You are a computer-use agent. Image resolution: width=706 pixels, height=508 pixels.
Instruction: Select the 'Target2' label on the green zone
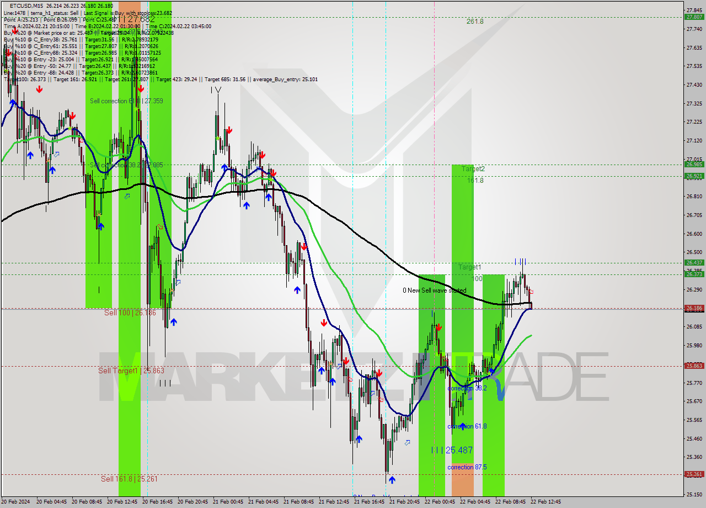(x=473, y=169)
